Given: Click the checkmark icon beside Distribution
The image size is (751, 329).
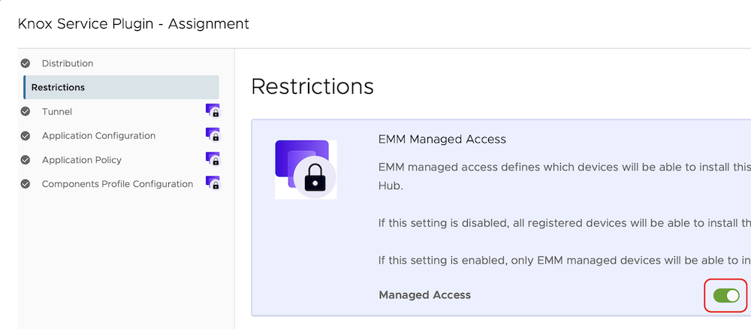Looking at the screenshot, I should [26, 63].
